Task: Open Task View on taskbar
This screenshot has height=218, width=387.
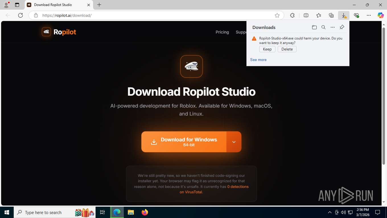Action: [102, 212]
